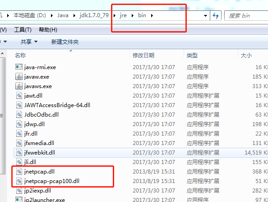Image resolution: width=268 pixels, height=202 pixels.
Task: Navigate to the jdk1.7.0_79 breadcrumb folder
Action: tap(94, 15)
